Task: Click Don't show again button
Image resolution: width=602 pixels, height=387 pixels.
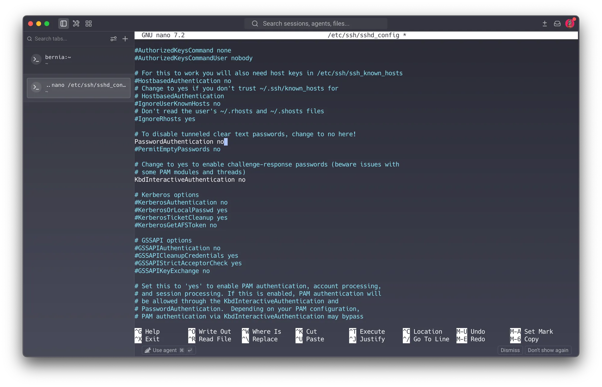Action: point(548,350)
